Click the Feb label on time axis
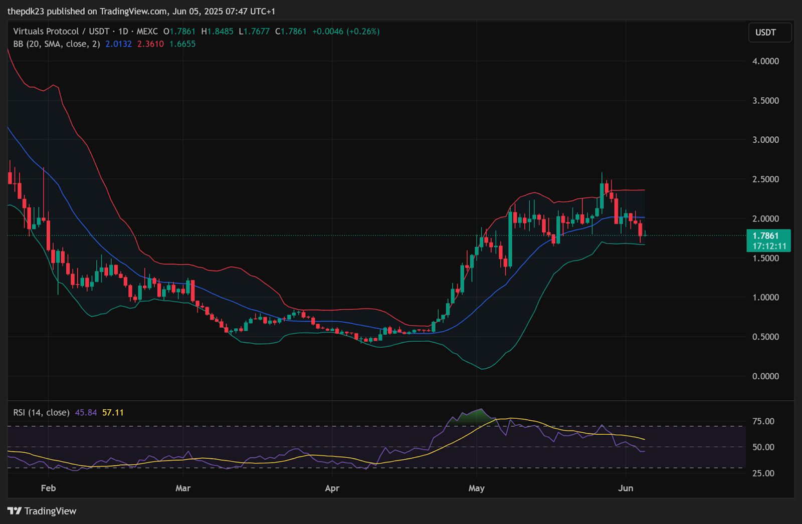 click(48, 488)
